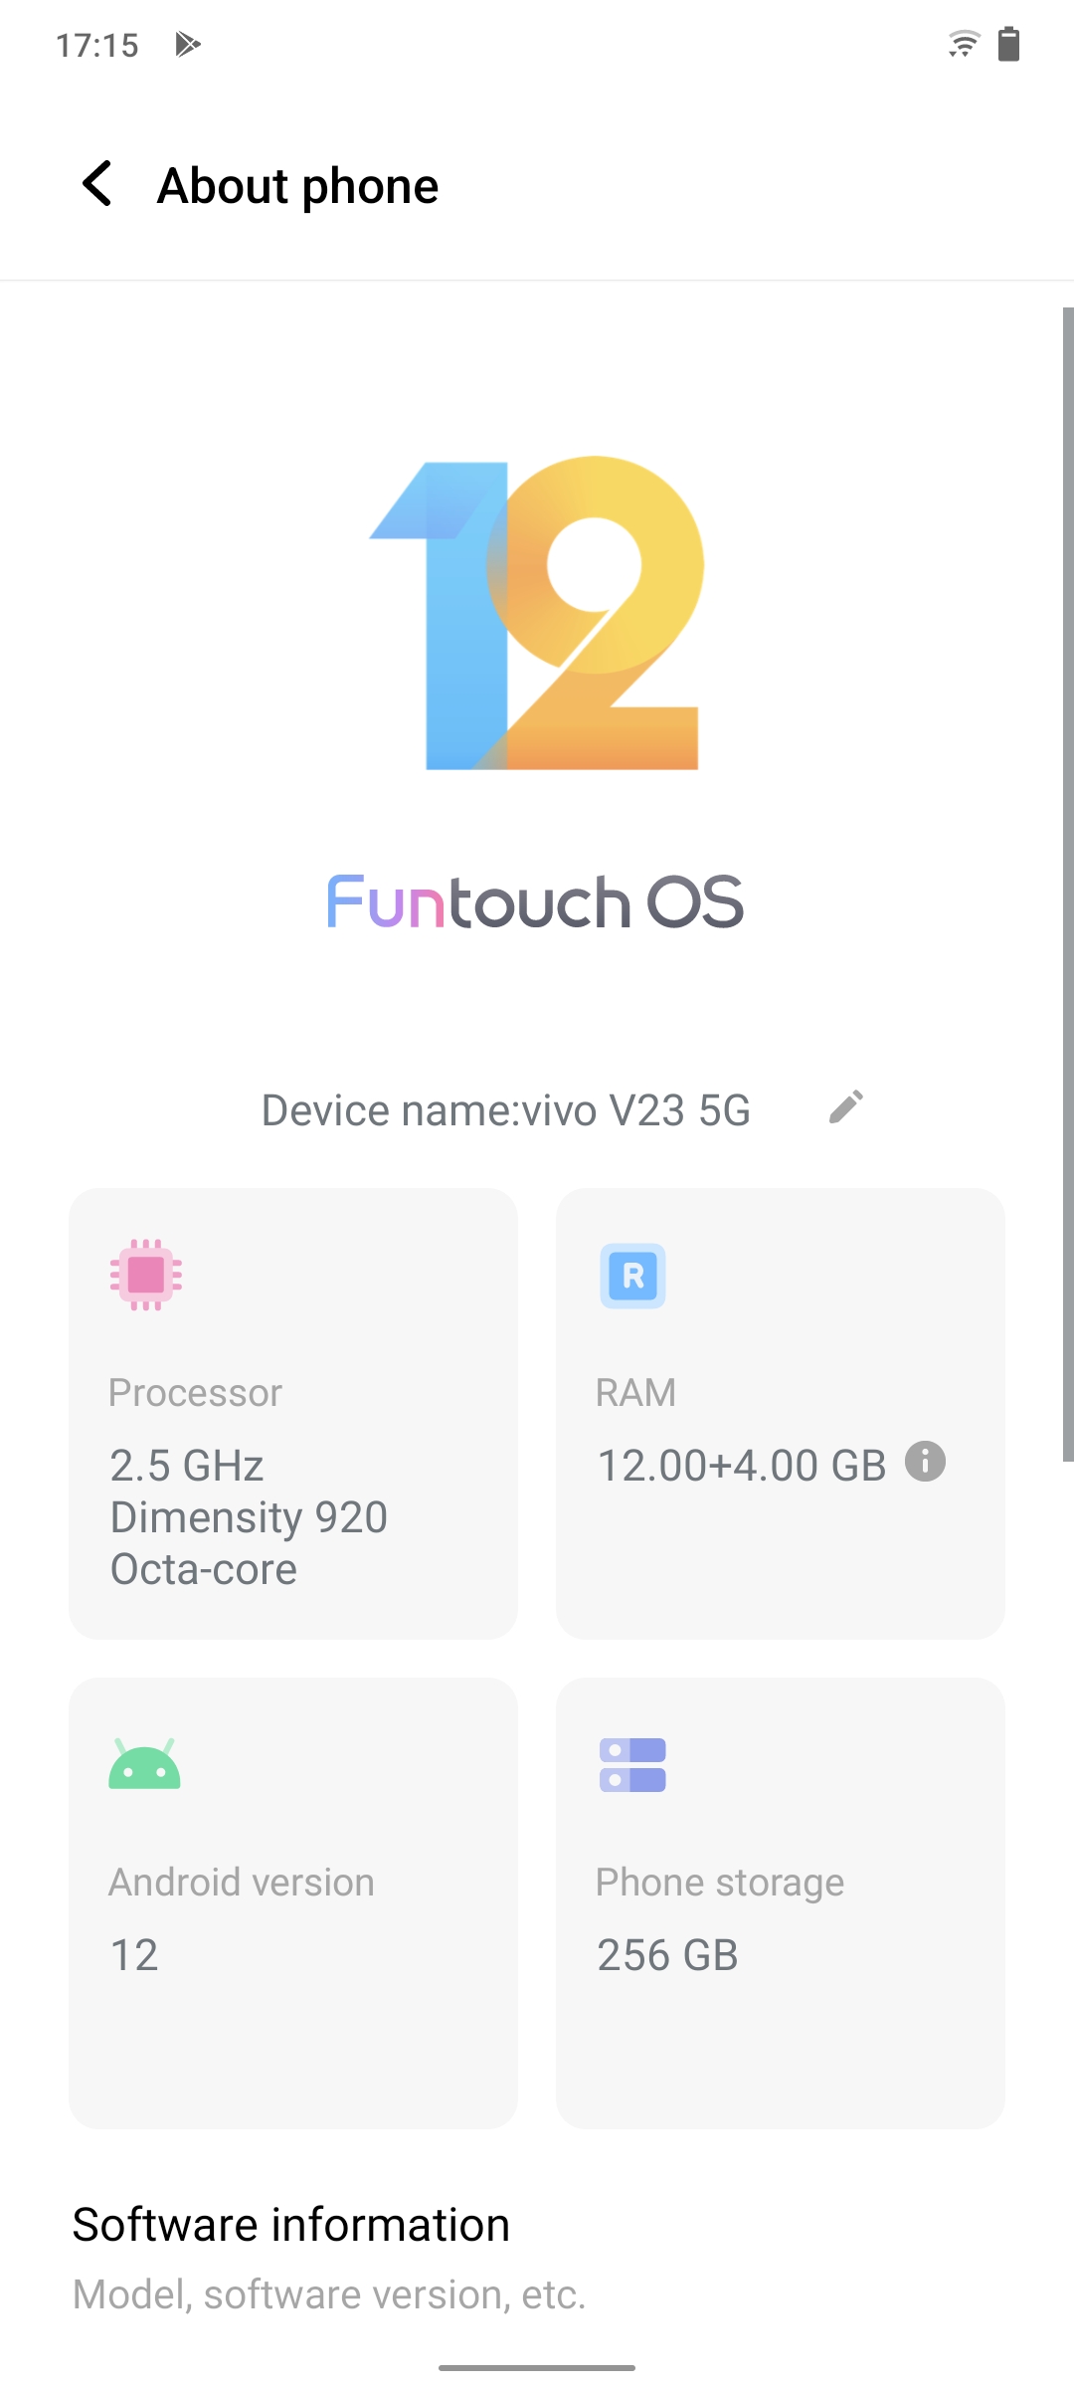The width and height of the screenshot is (1074, 2388).
Task: Tap the Funtouch OS wordmark
Action: pyautogui.click(x=536, y=902)
